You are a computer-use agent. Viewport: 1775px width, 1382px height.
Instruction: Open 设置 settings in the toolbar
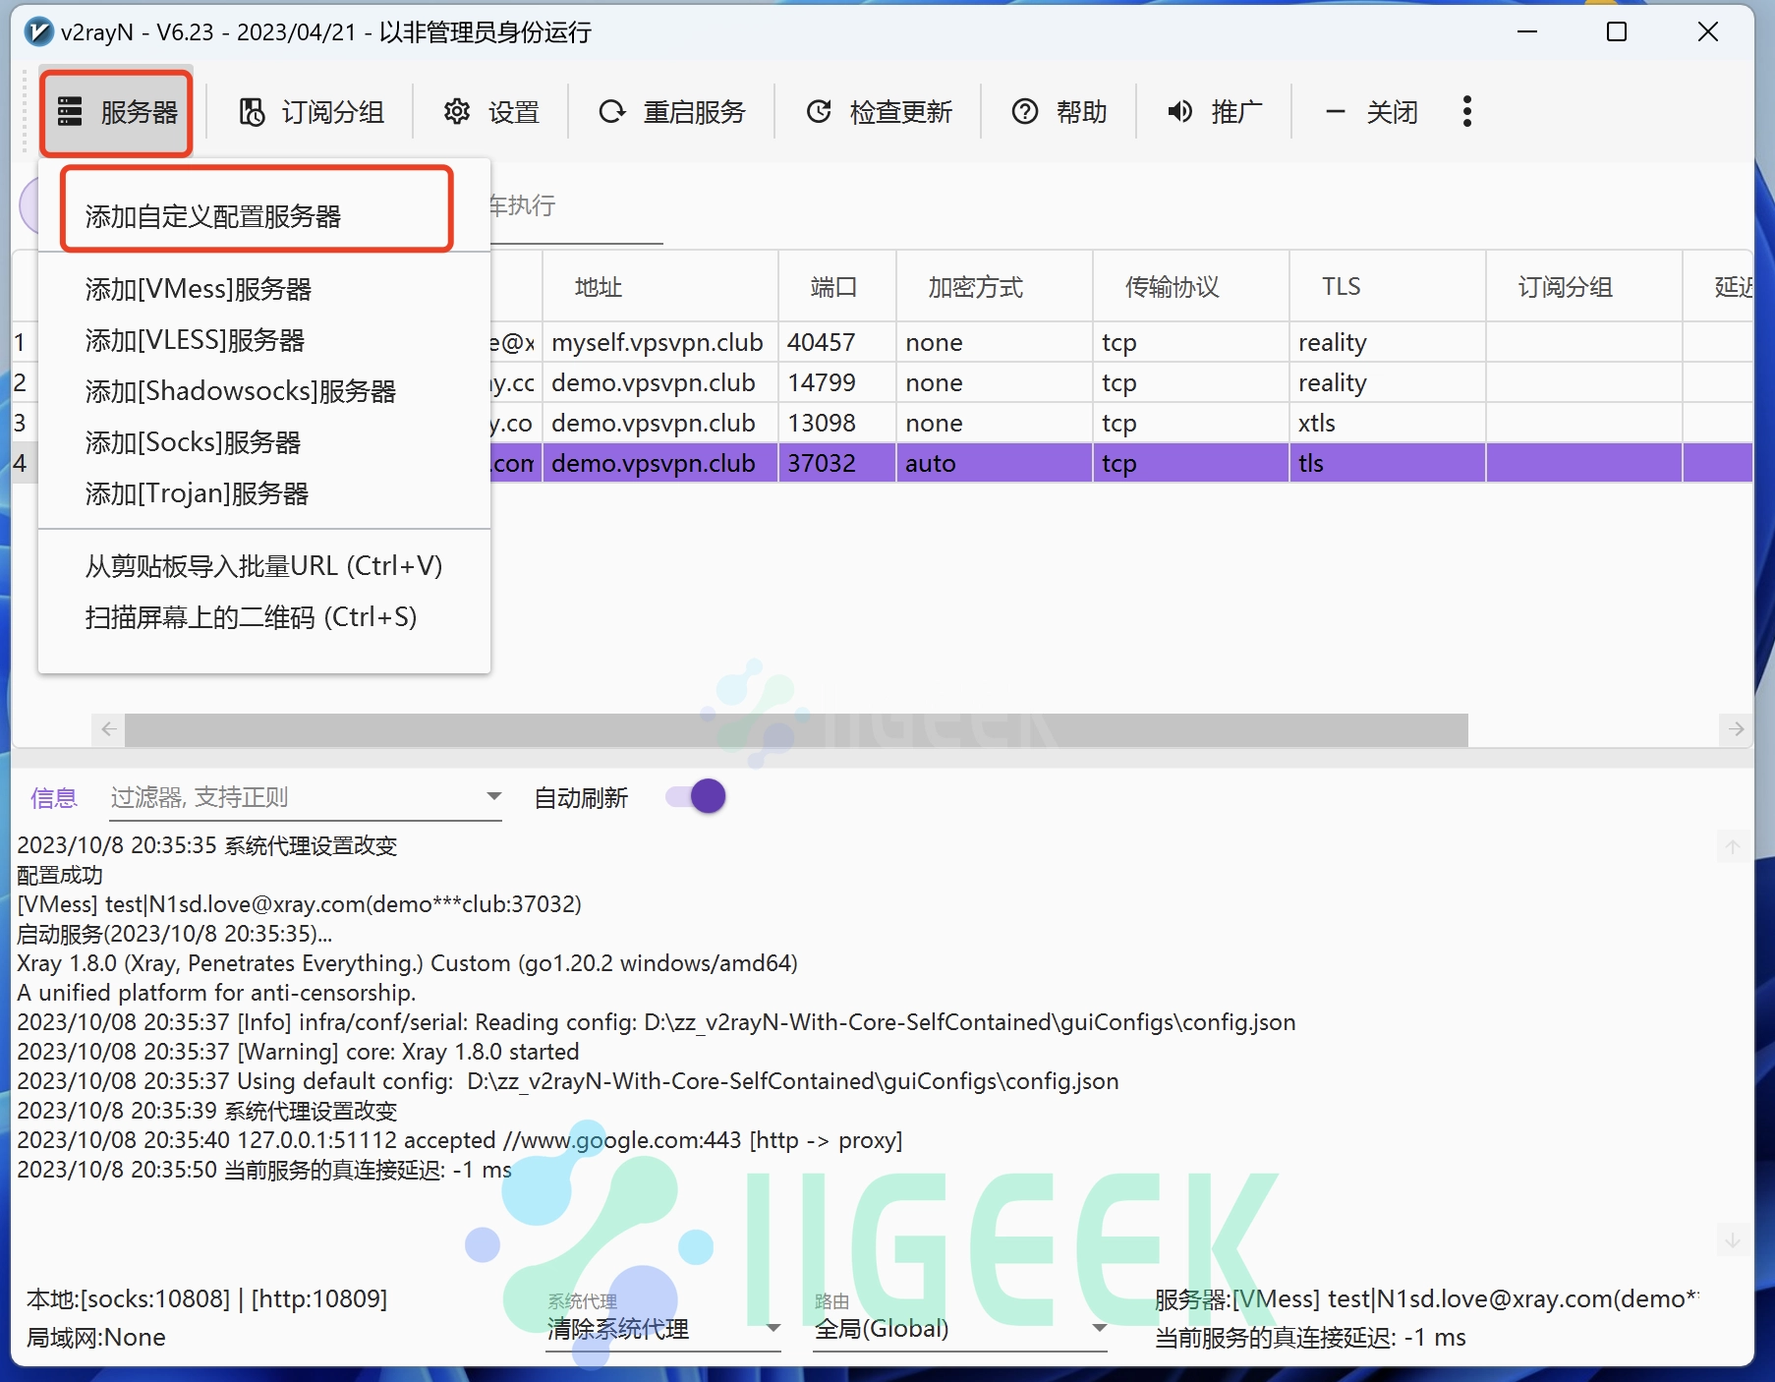491,112
